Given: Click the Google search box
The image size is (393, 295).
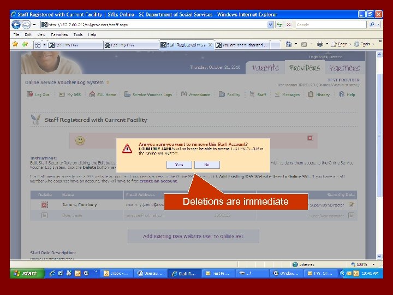Looking at the screenshot, I should 330,25.
